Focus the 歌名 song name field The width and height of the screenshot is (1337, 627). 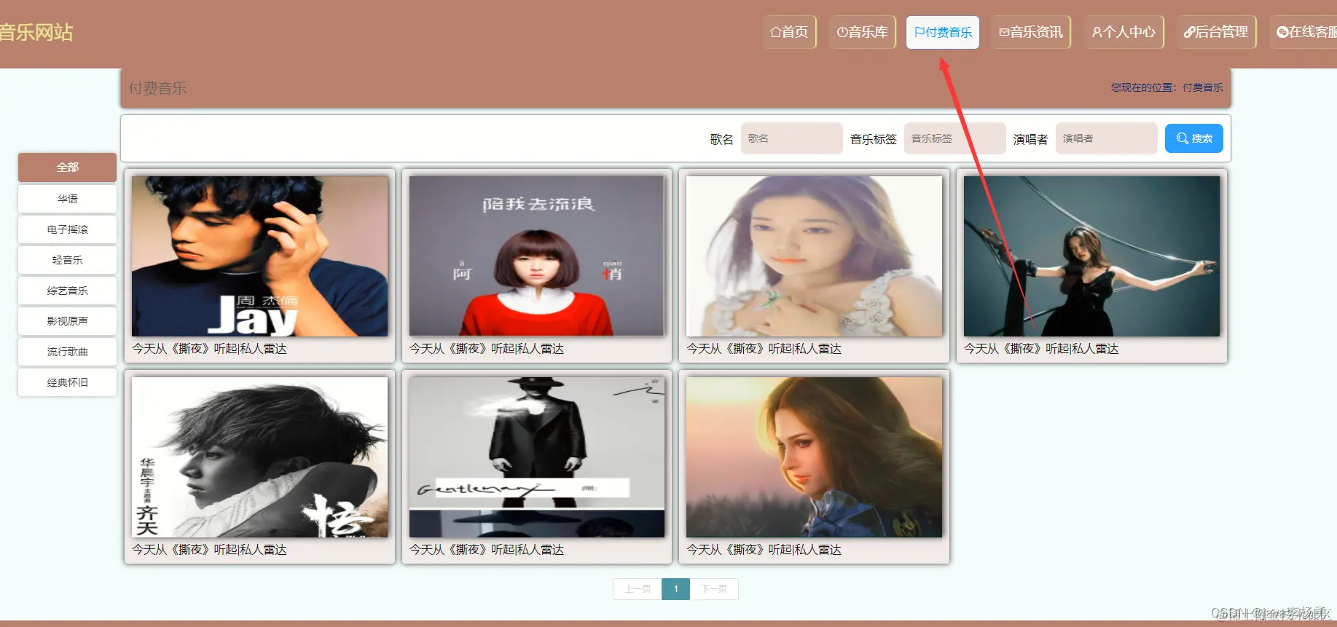[791, 138]
